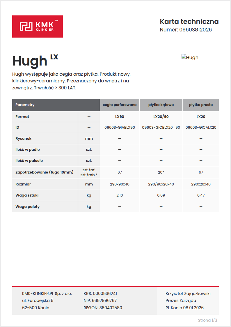Click the KMK Klinkier logo
Screen dimensions: 231x327
pos(38,26)
